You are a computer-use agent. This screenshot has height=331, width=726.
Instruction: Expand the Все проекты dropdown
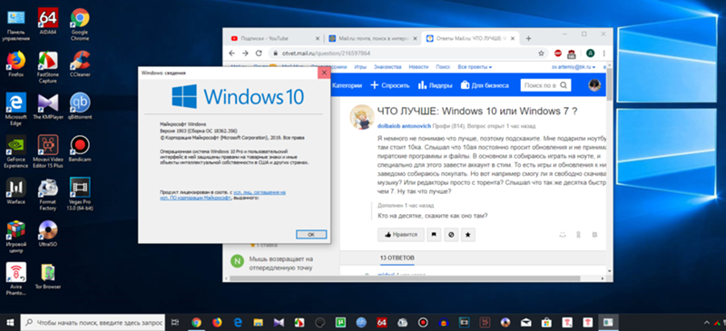click(x=475, y=67)
